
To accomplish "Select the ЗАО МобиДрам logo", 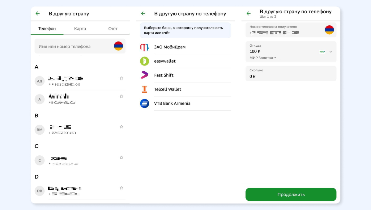I will [144, 47].
